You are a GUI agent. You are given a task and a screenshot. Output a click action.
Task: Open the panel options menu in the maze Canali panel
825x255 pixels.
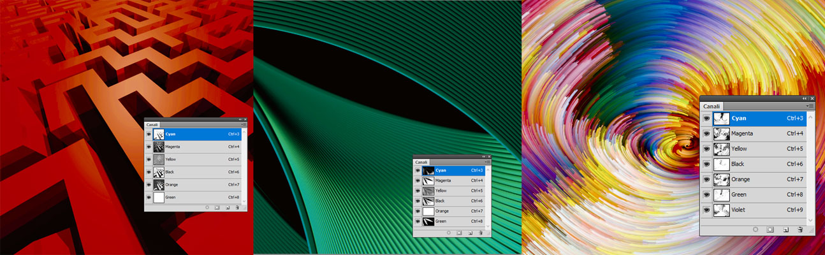pyautogui.click(x=244, y=124)
